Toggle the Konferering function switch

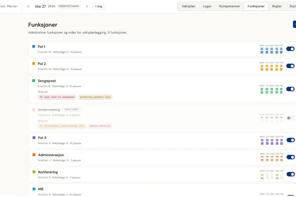point(291,174)
